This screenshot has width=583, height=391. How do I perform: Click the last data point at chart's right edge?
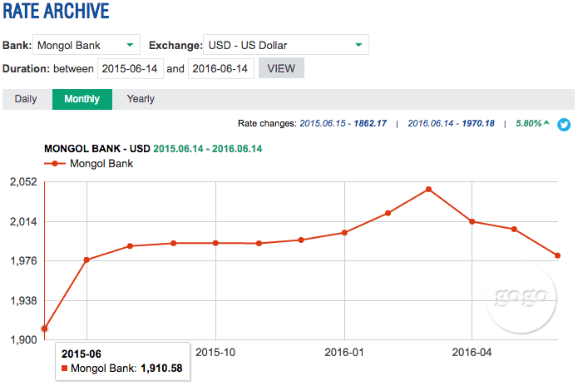(x=558, y=255)
